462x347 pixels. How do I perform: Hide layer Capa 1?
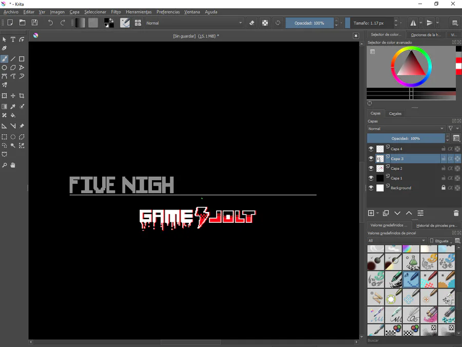(371, 178)
